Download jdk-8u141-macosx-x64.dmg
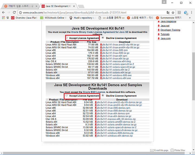The height and width of the screenshot is (155, 195). point(116,62)
